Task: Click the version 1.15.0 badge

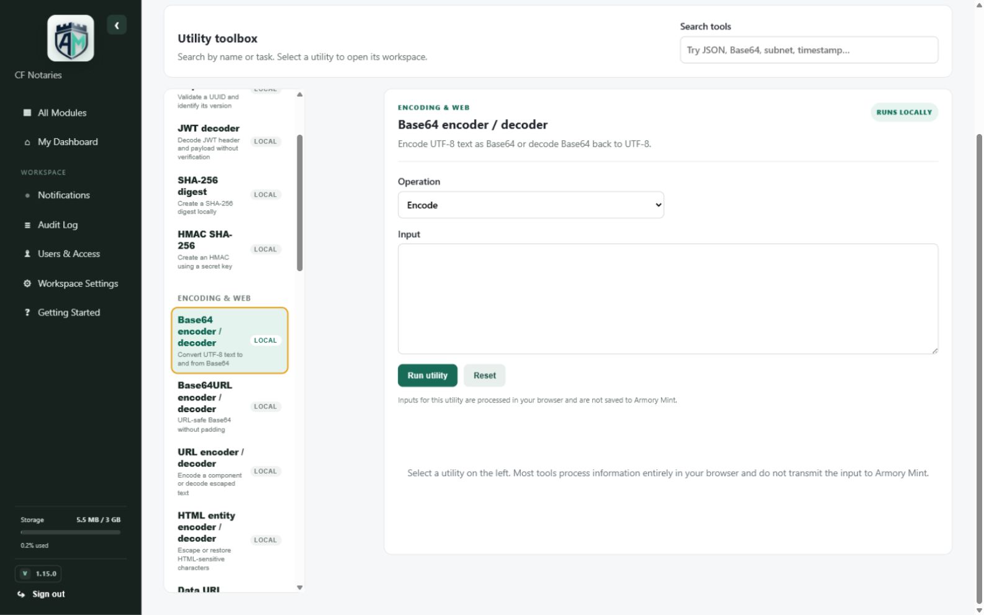Action: (38, 574)
